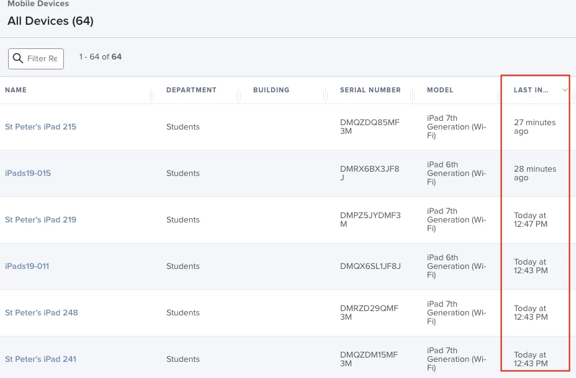The height and width of the screenshot is (378, 576).
Task: Select serial number DMQX6SL1JF8J
Action: coord(371,266)
